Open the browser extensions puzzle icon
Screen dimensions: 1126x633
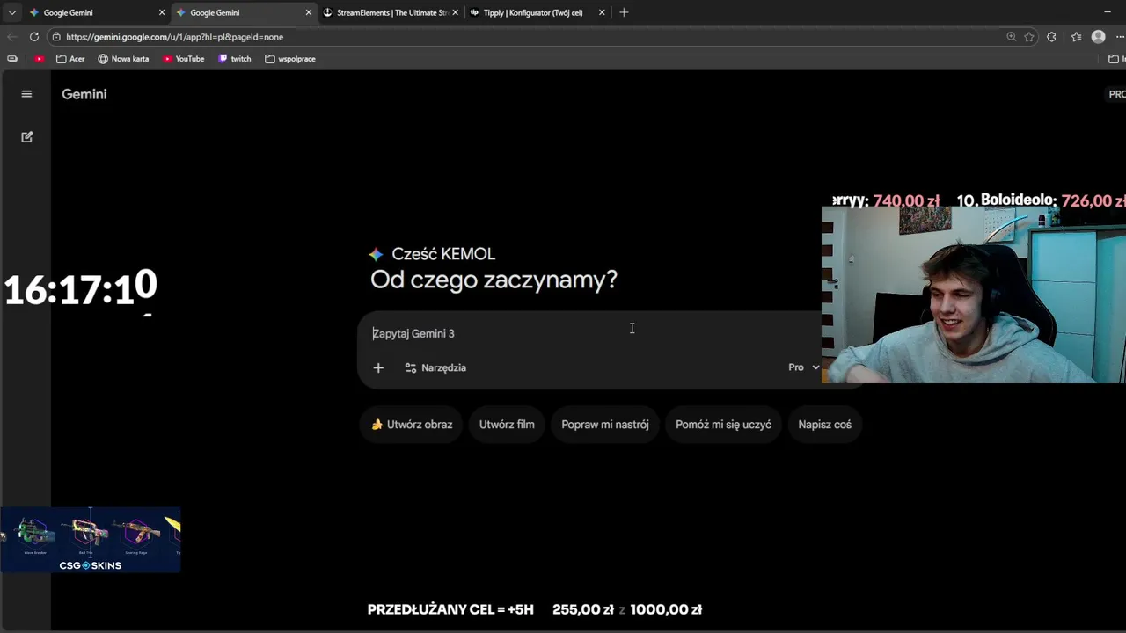(x=1051, y=37)
